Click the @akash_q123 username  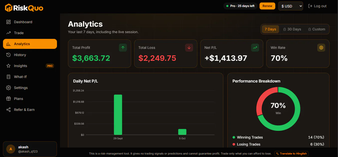28,152
